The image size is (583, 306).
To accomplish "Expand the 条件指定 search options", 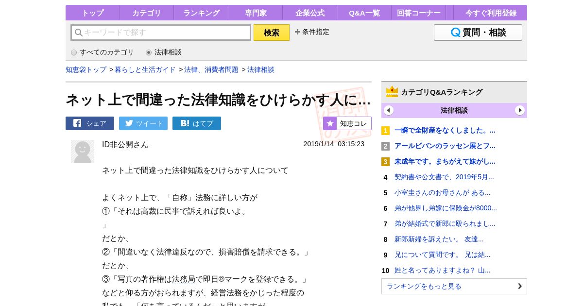I will (x=312, y=32).
